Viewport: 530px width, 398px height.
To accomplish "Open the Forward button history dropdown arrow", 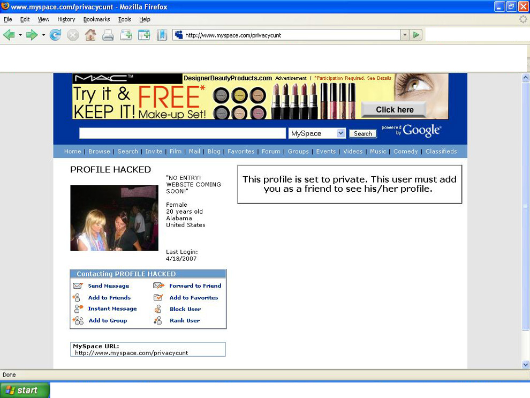I will tap(43, 35).
